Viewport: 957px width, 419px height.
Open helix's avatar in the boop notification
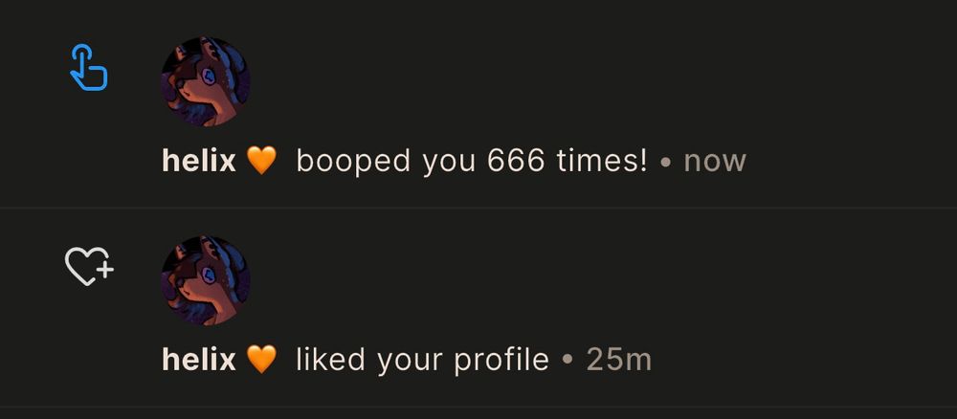[x=205, y=81]
